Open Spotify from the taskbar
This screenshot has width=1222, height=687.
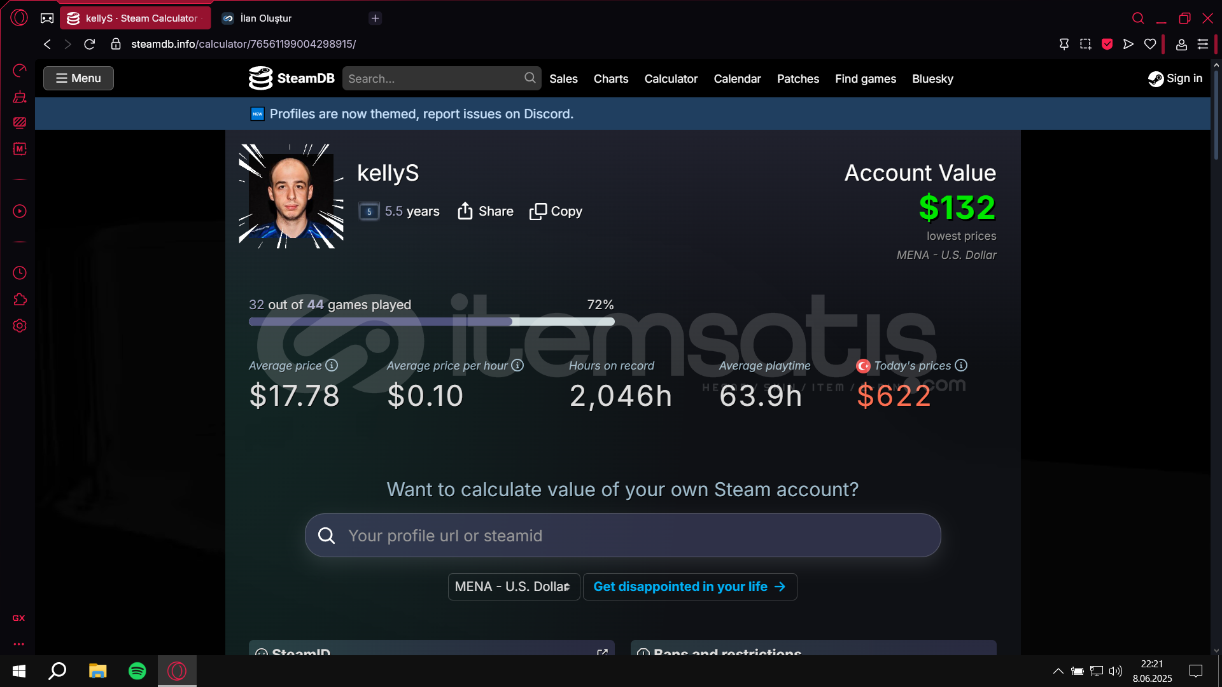point(137,670)
